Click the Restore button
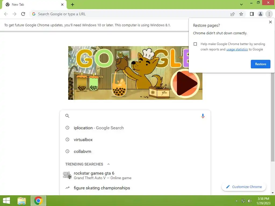Viewport: 275px width, 206px height. coord(260,64)
